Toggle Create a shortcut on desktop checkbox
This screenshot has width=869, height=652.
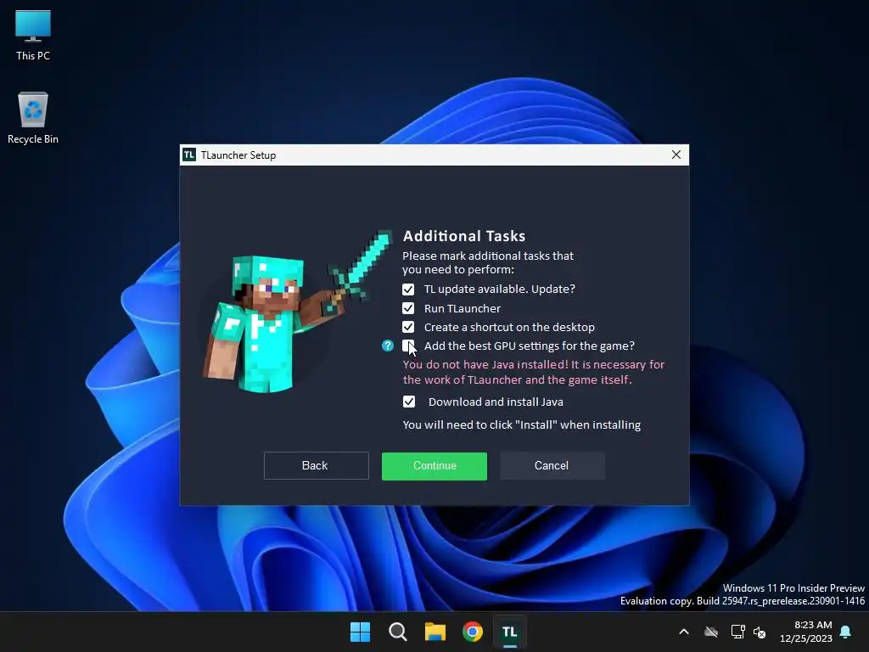[x=408, y=327]
